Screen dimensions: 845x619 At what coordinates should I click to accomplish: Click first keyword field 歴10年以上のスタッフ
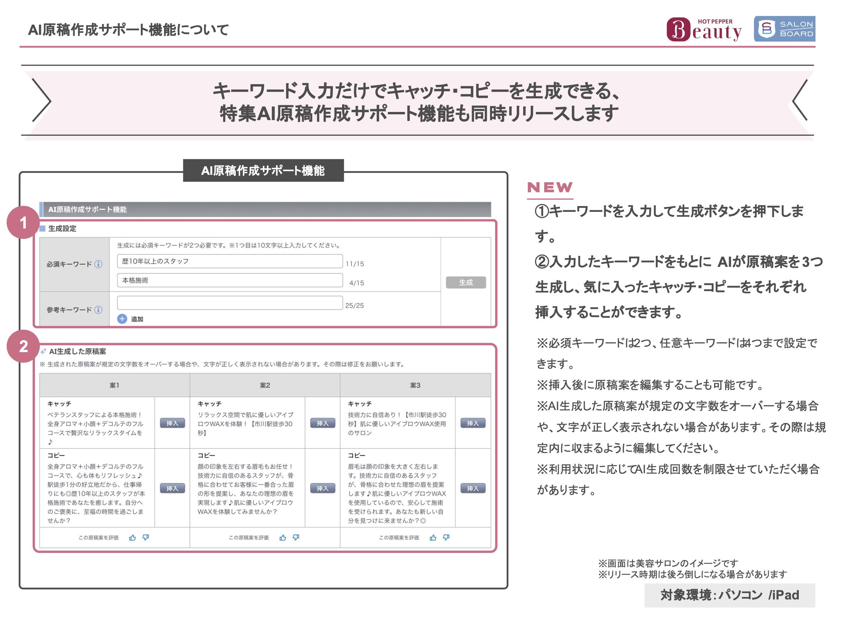coord(229,261)
